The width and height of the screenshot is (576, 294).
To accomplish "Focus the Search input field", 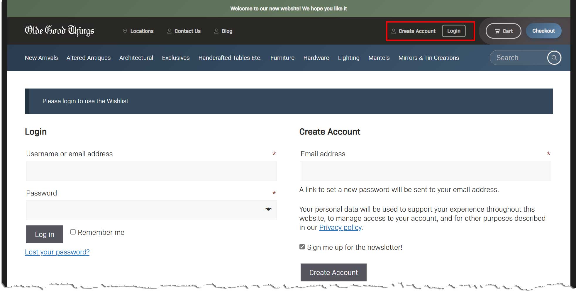I will [x=518, y=58].
